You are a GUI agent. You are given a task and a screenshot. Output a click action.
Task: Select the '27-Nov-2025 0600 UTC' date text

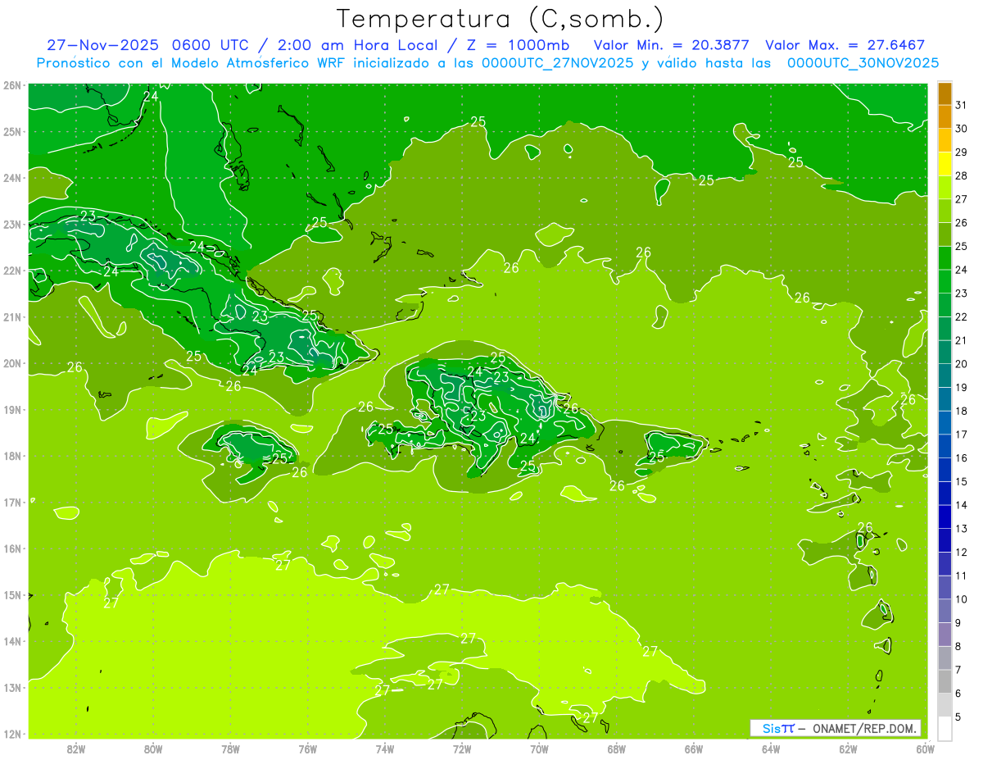coord(151,45)
